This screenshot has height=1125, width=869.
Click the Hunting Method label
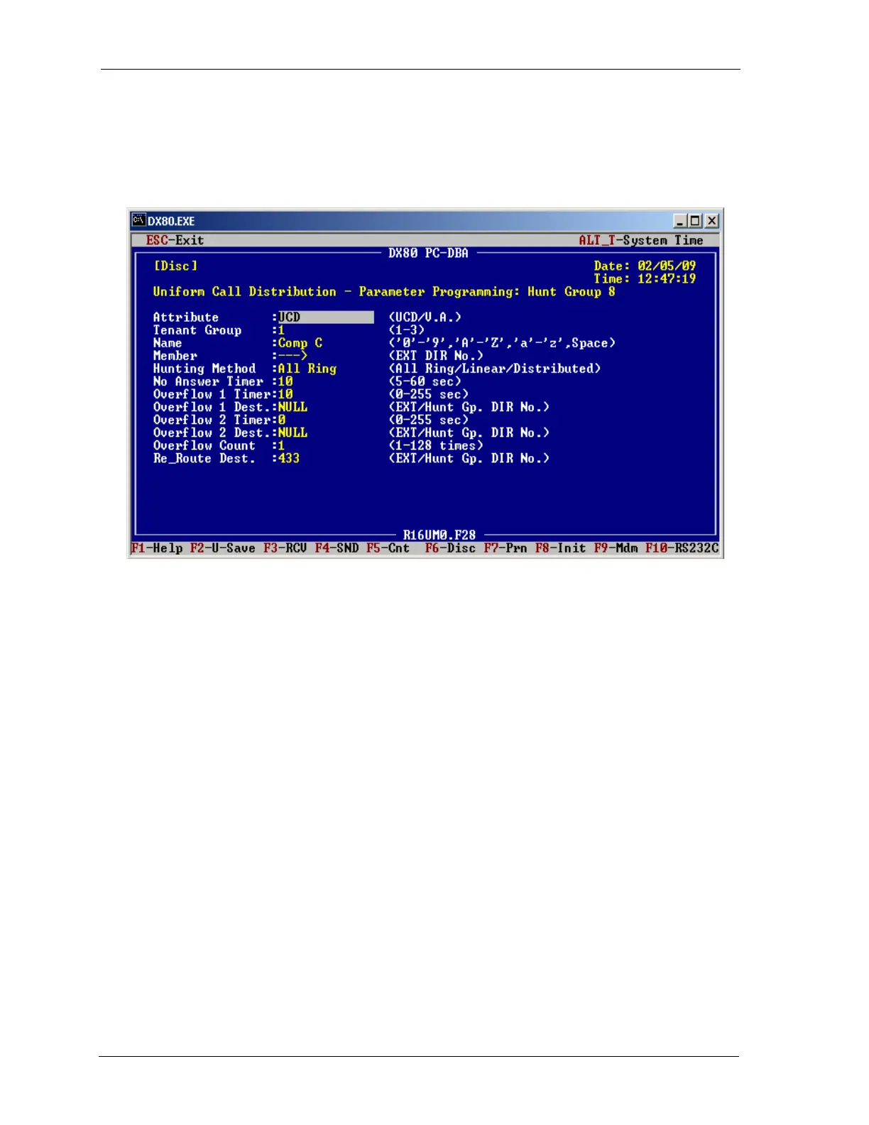[x=204, y=369]
